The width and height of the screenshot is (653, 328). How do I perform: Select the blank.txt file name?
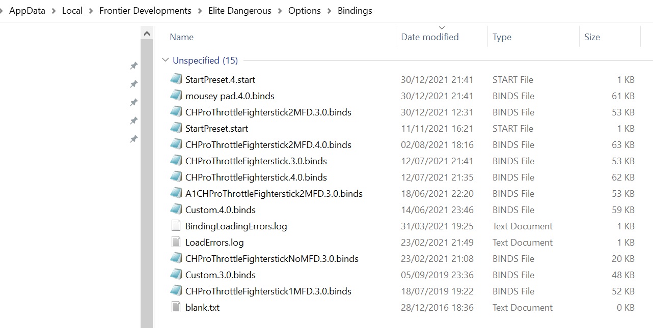click(x=202, y=307)
